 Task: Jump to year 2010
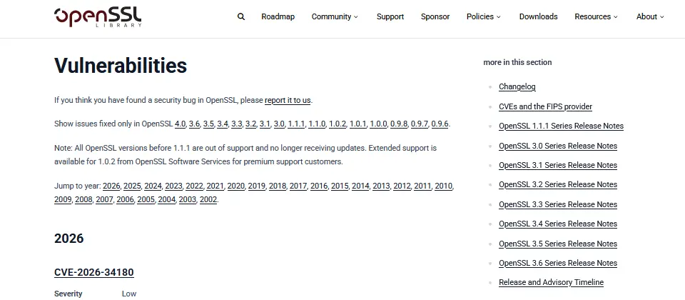443,186
